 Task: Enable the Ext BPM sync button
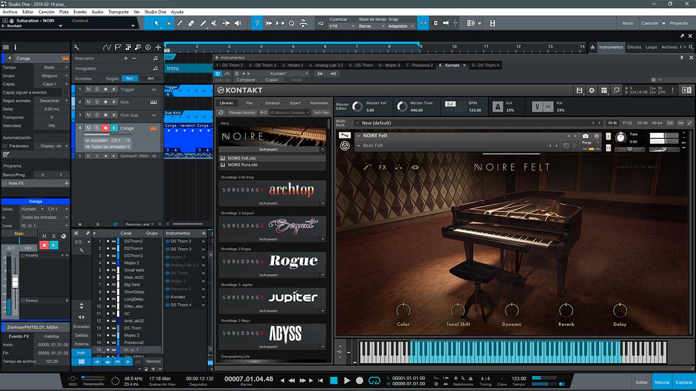coord(450,104)
